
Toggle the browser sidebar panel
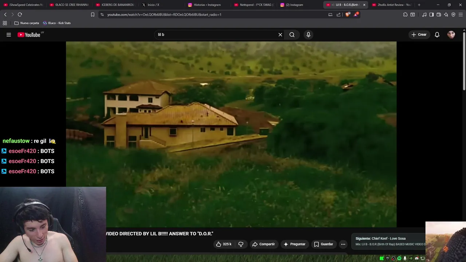pyautogui.click(x=431, y=15)
